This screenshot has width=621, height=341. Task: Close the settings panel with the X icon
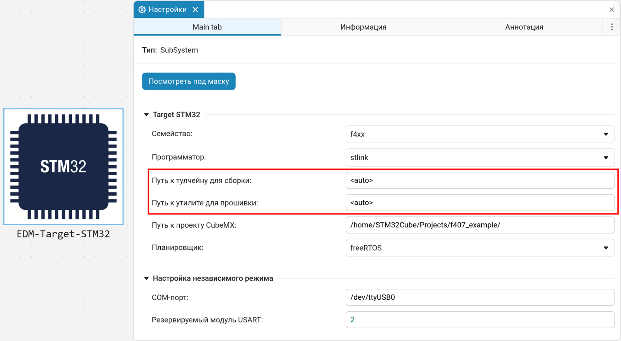point(611,10)
